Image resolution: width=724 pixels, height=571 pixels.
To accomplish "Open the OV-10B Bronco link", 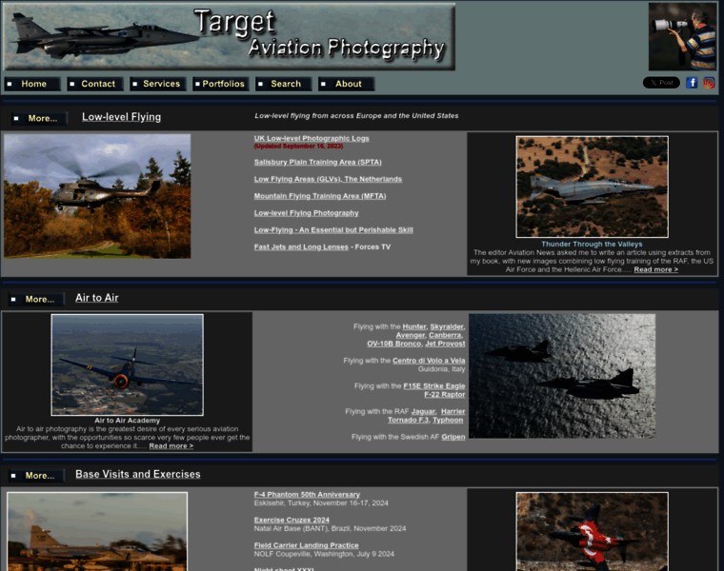I will point(393,344).
